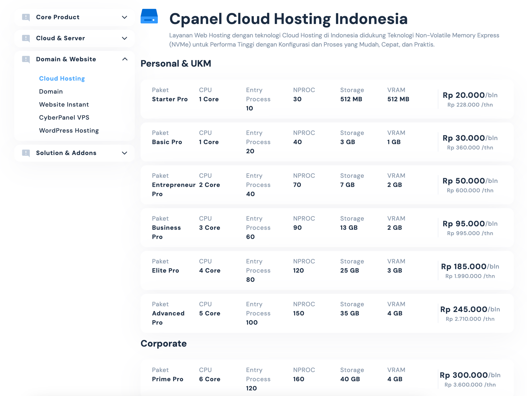Click the Rp 20.000/bln price
The image size is (527, 396).
470,95
